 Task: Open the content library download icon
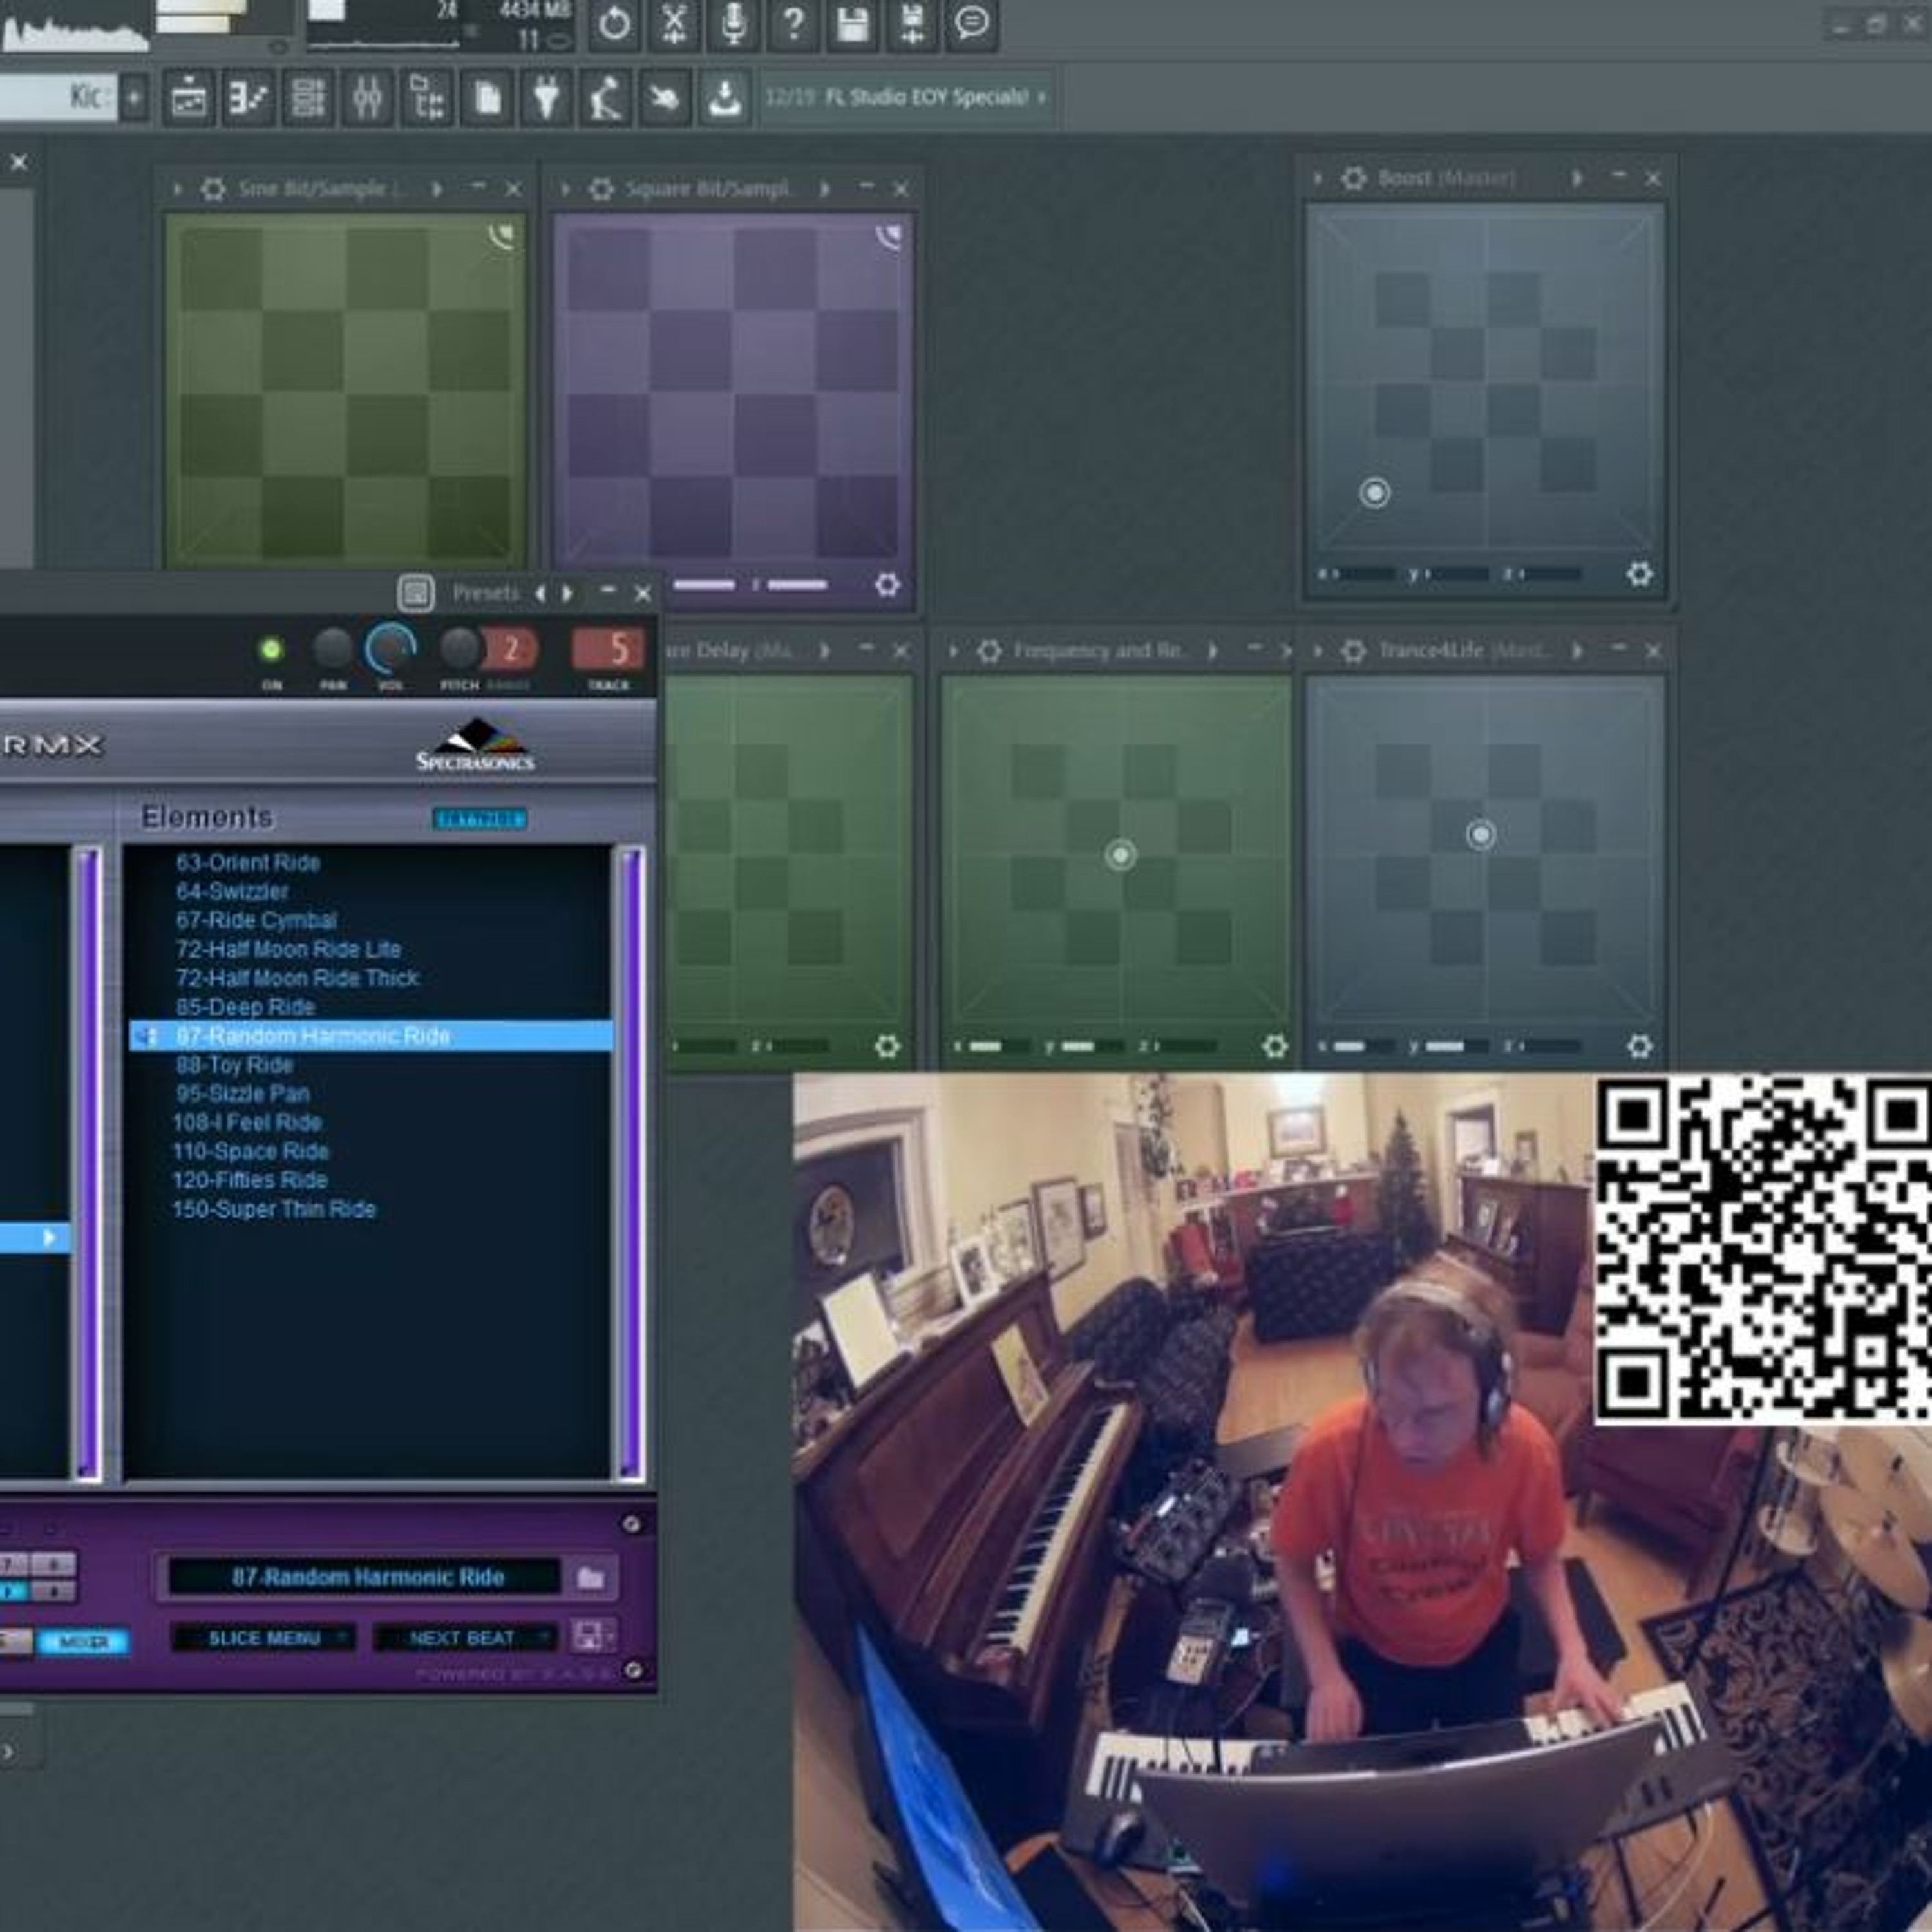point(724,98)
